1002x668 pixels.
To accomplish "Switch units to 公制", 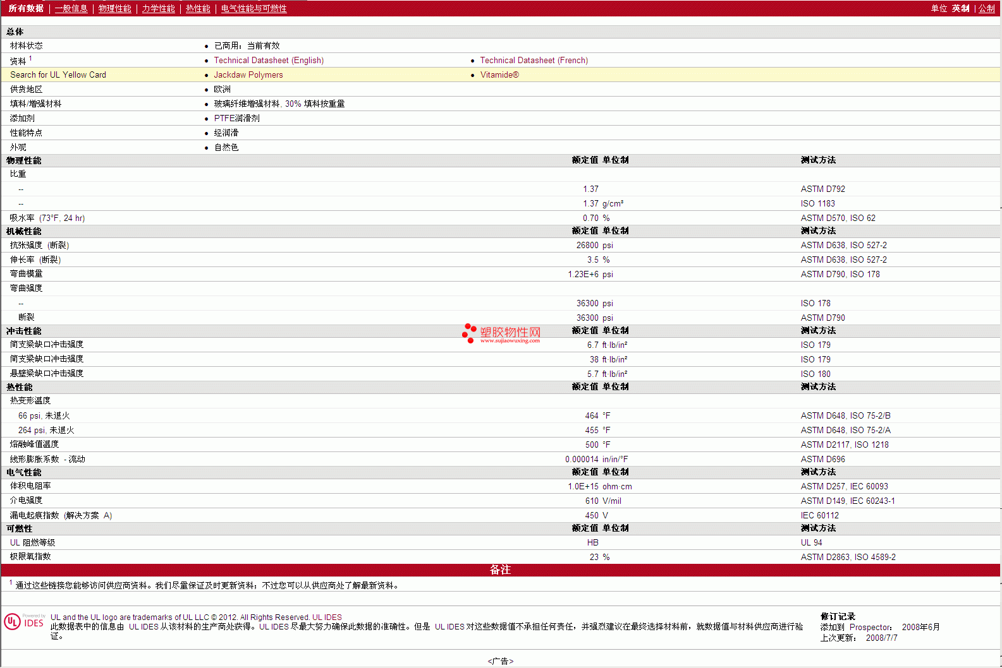I will click(986, 8).
